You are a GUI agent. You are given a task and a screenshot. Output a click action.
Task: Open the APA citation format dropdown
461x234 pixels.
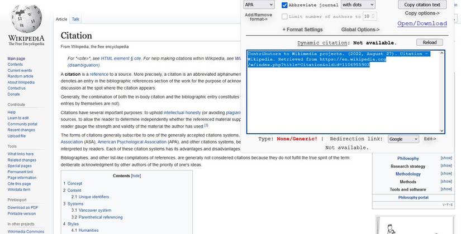259,4
